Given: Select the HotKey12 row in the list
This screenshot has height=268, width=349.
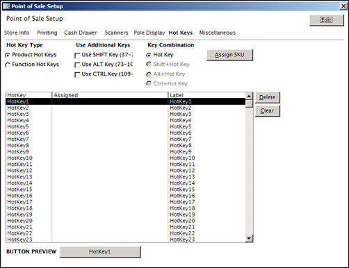Looking at the screenshot, I should 125,171.
